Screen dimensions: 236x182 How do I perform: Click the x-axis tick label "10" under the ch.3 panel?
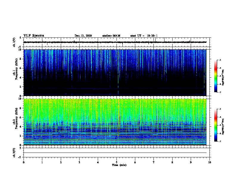click(x=209, y=162)
